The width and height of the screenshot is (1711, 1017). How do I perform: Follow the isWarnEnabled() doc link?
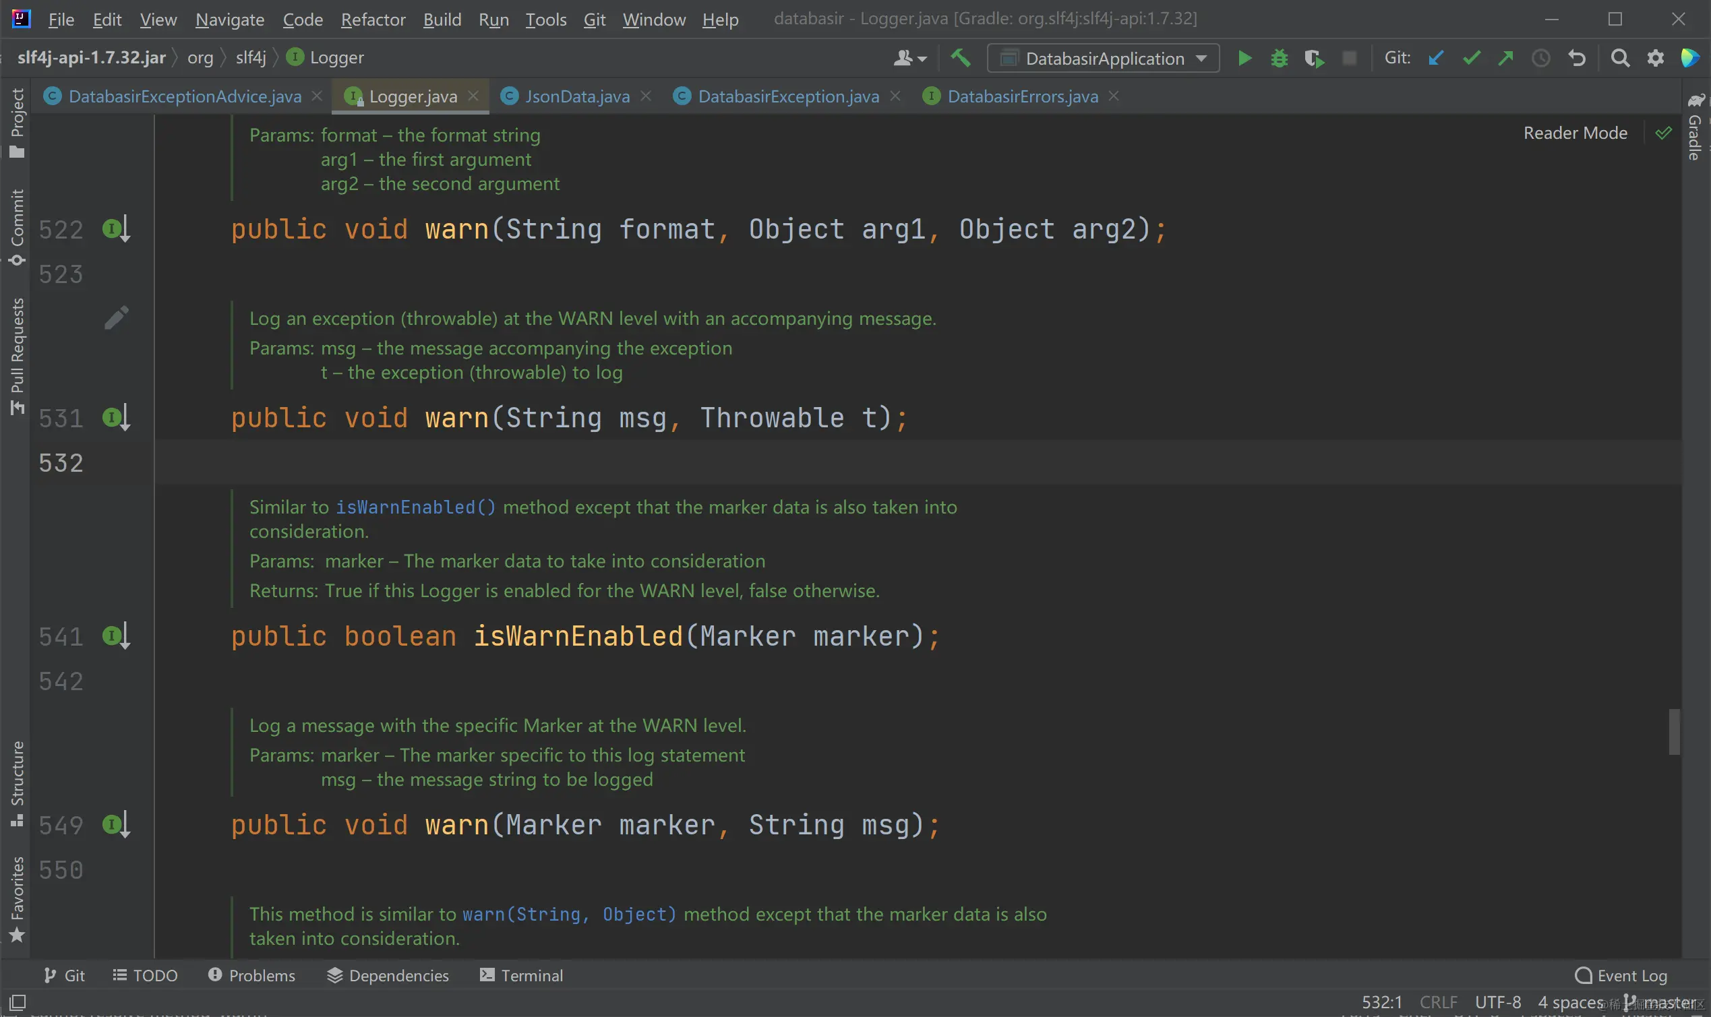click(415, 507)
